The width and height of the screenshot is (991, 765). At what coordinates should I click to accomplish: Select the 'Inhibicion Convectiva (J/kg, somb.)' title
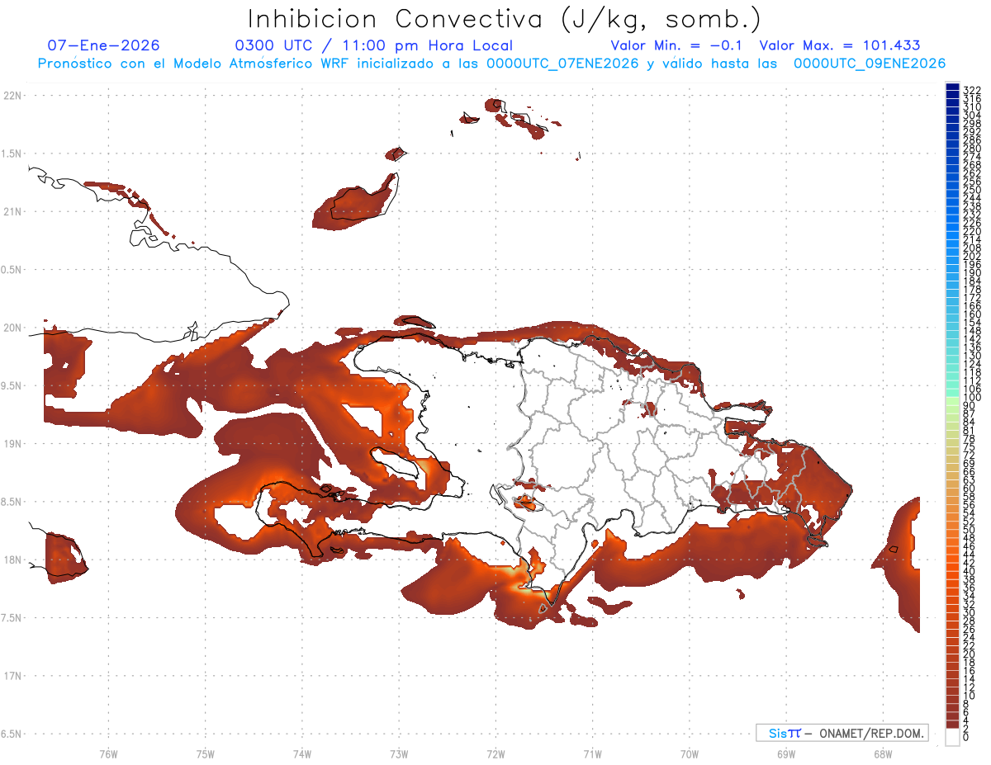tap(505, 19)
